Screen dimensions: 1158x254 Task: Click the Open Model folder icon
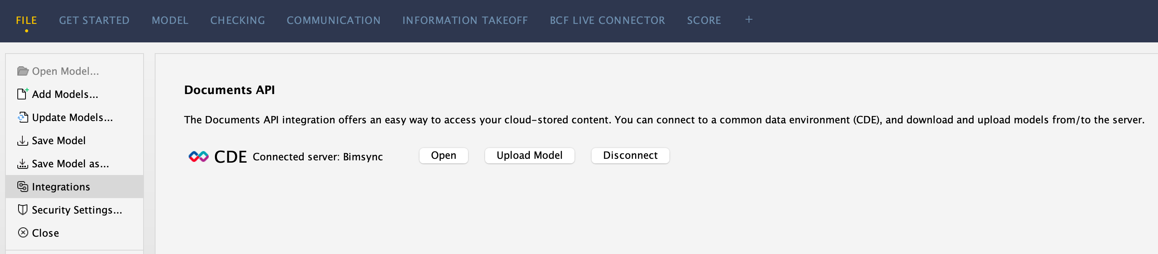click(23, 71)
